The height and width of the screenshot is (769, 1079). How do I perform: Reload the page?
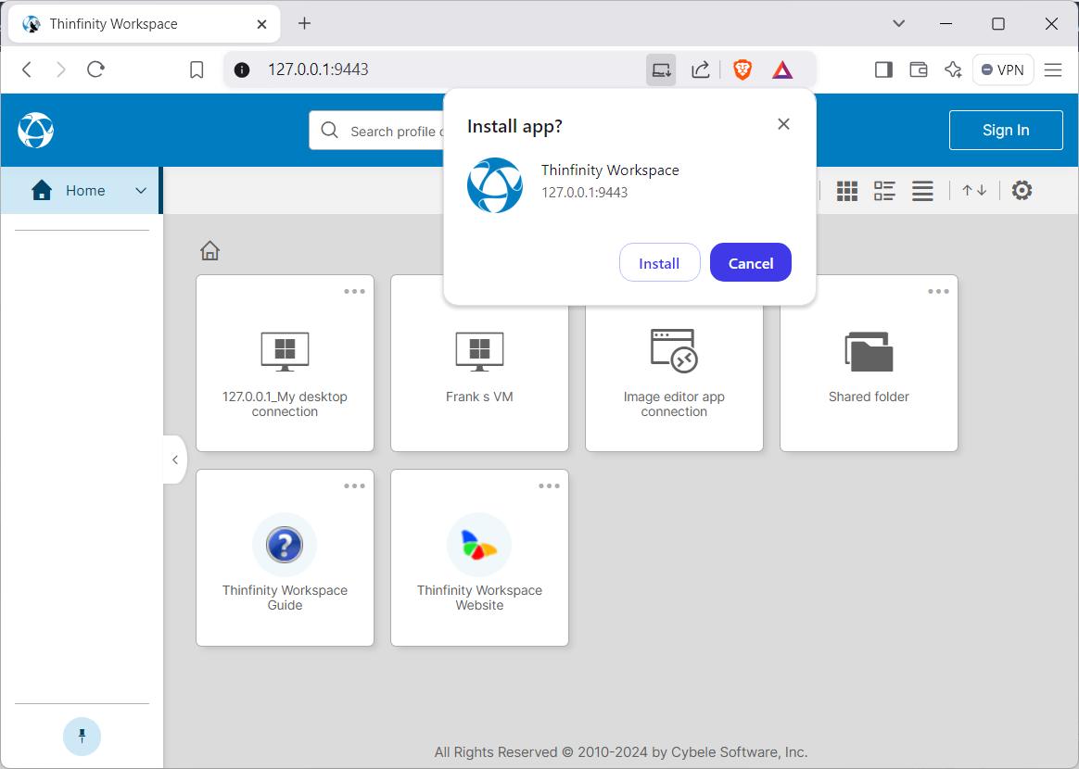95,69
